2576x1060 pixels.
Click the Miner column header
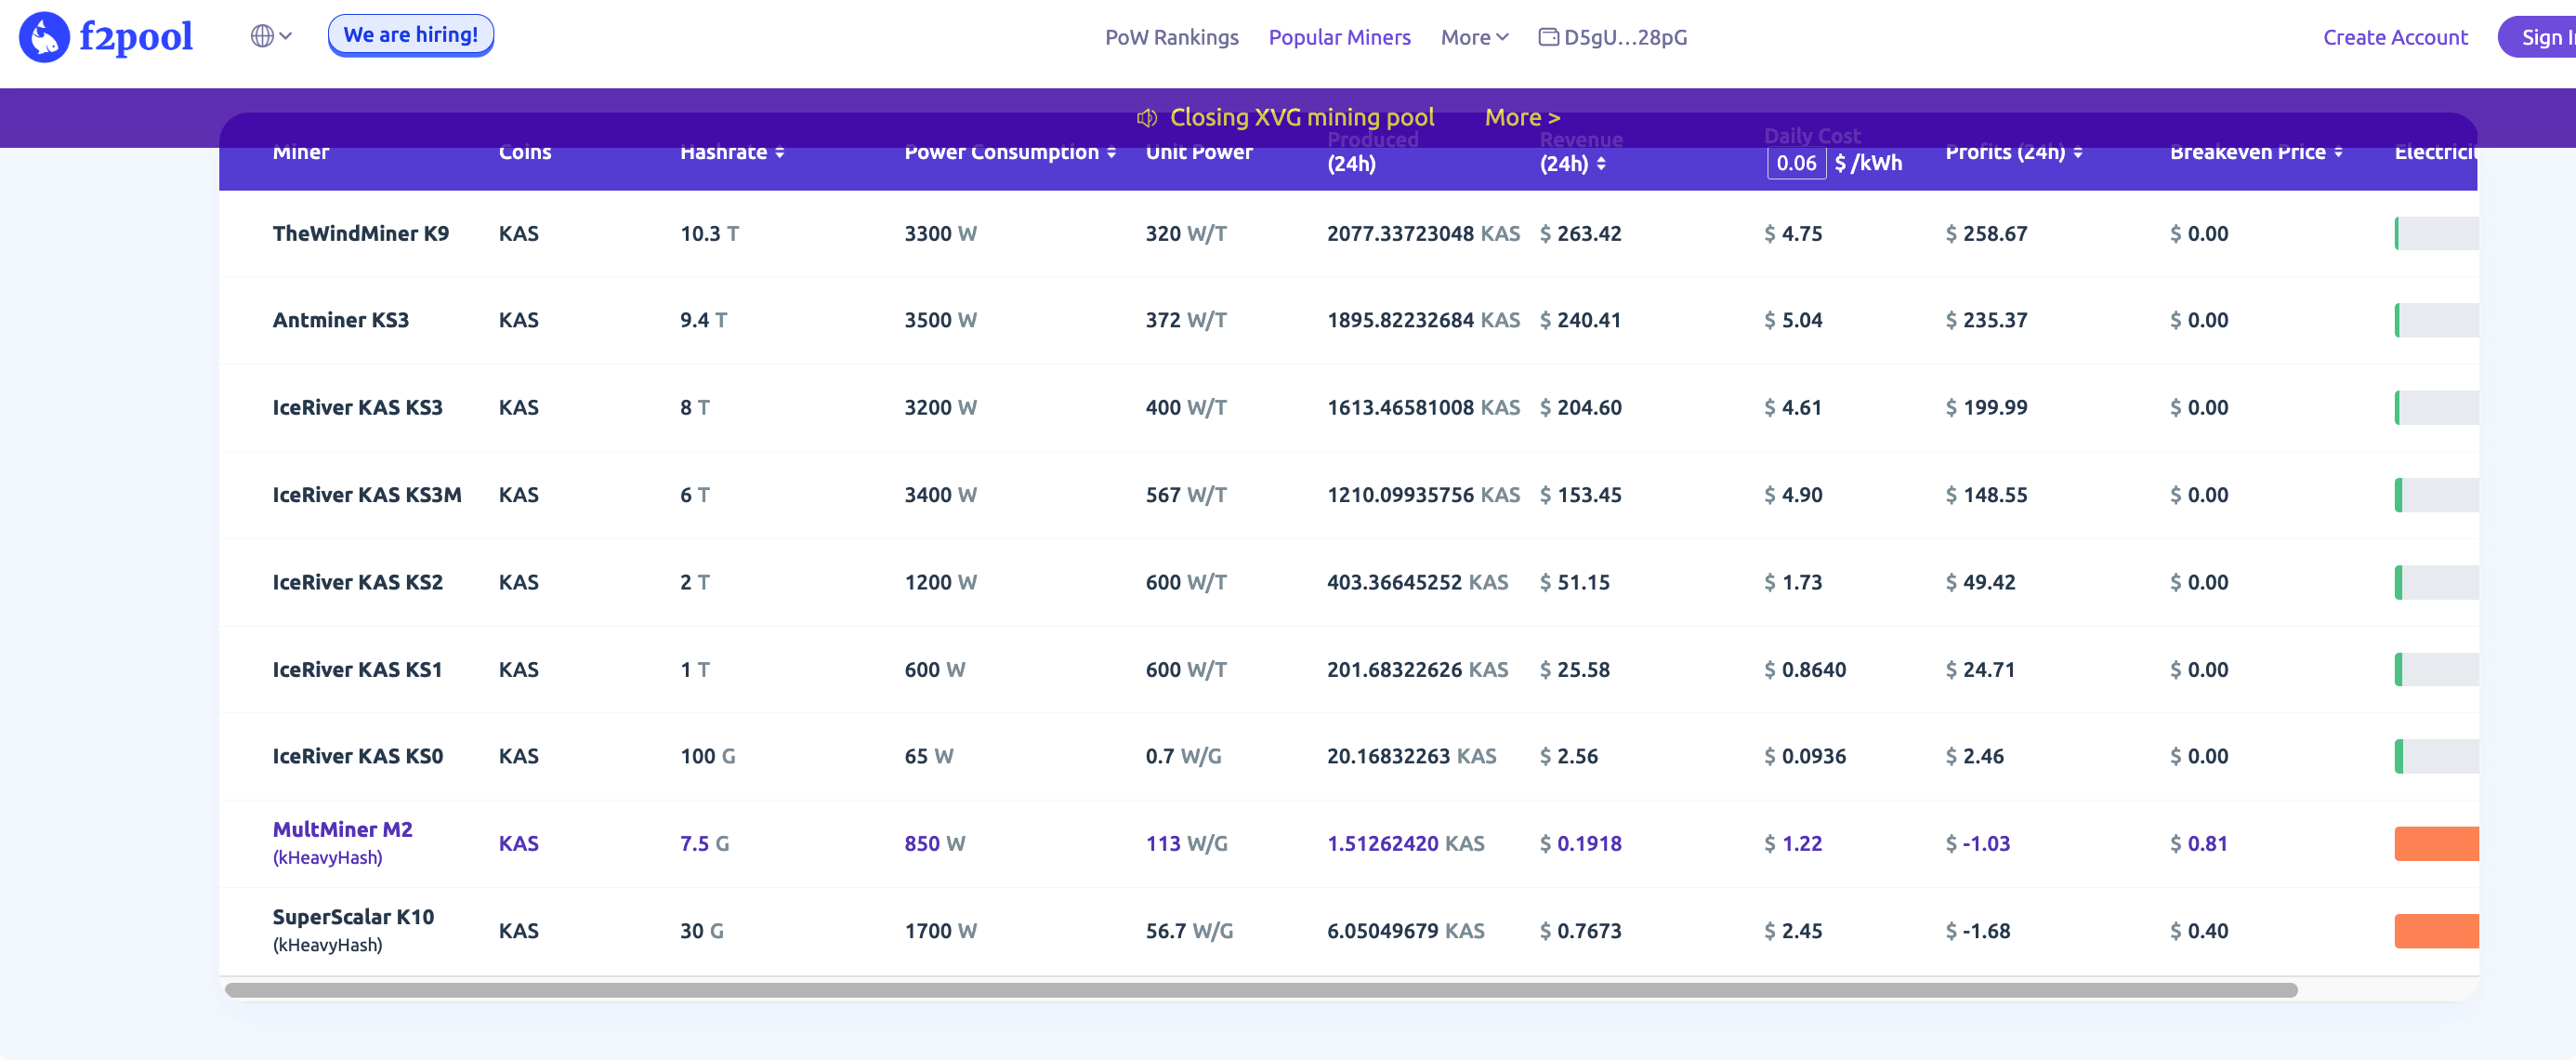tap(300, 152)
